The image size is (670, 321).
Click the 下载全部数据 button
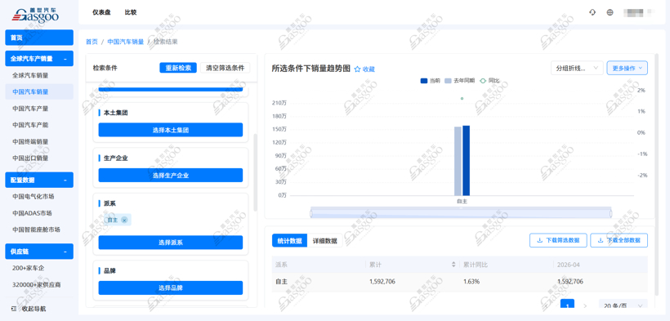[619, 240]
